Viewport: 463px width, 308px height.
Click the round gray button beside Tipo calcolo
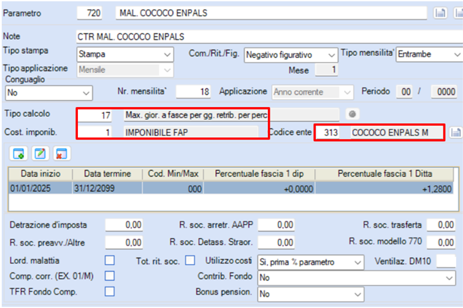click(x=352, y=114)
